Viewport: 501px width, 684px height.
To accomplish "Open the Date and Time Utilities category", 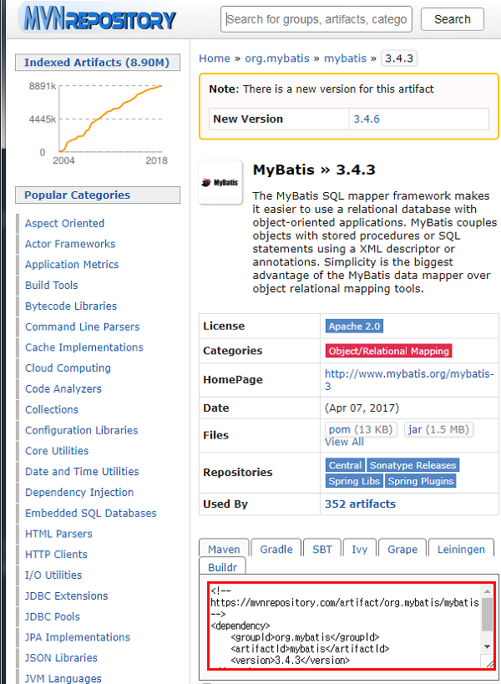I will [82, 472].
